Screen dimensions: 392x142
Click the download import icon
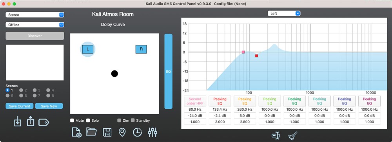coord(18,121)
